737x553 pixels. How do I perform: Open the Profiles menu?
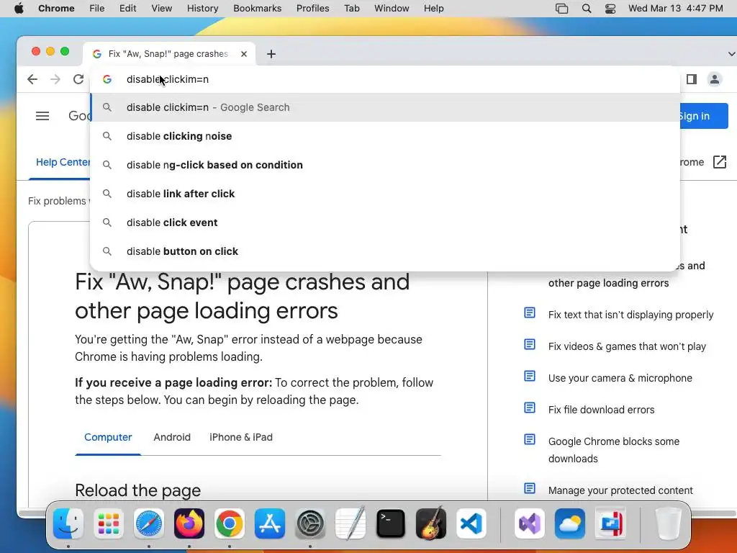coord(312,9)
